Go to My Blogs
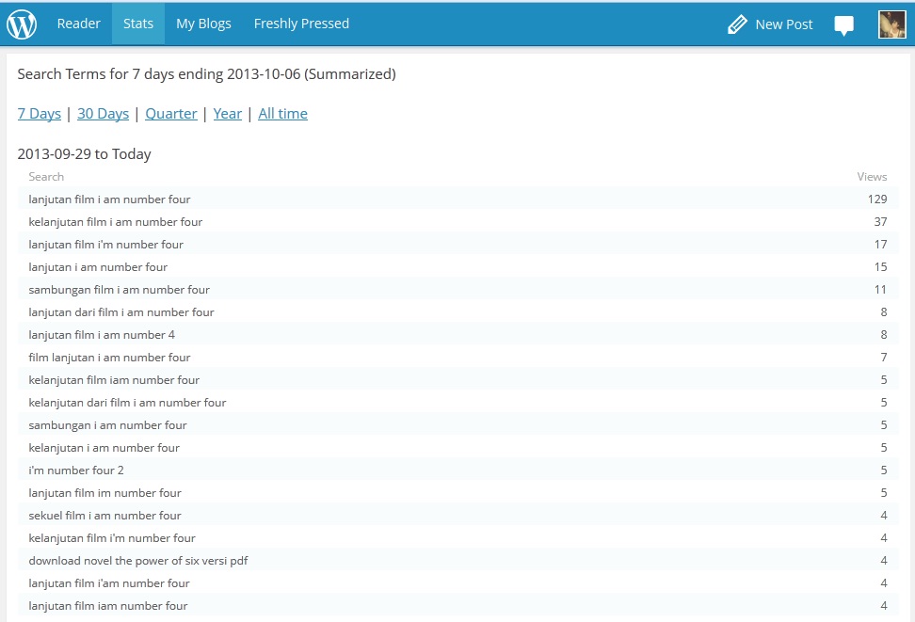Viewport: 915px width, 622px height. [x=203, y=24]
